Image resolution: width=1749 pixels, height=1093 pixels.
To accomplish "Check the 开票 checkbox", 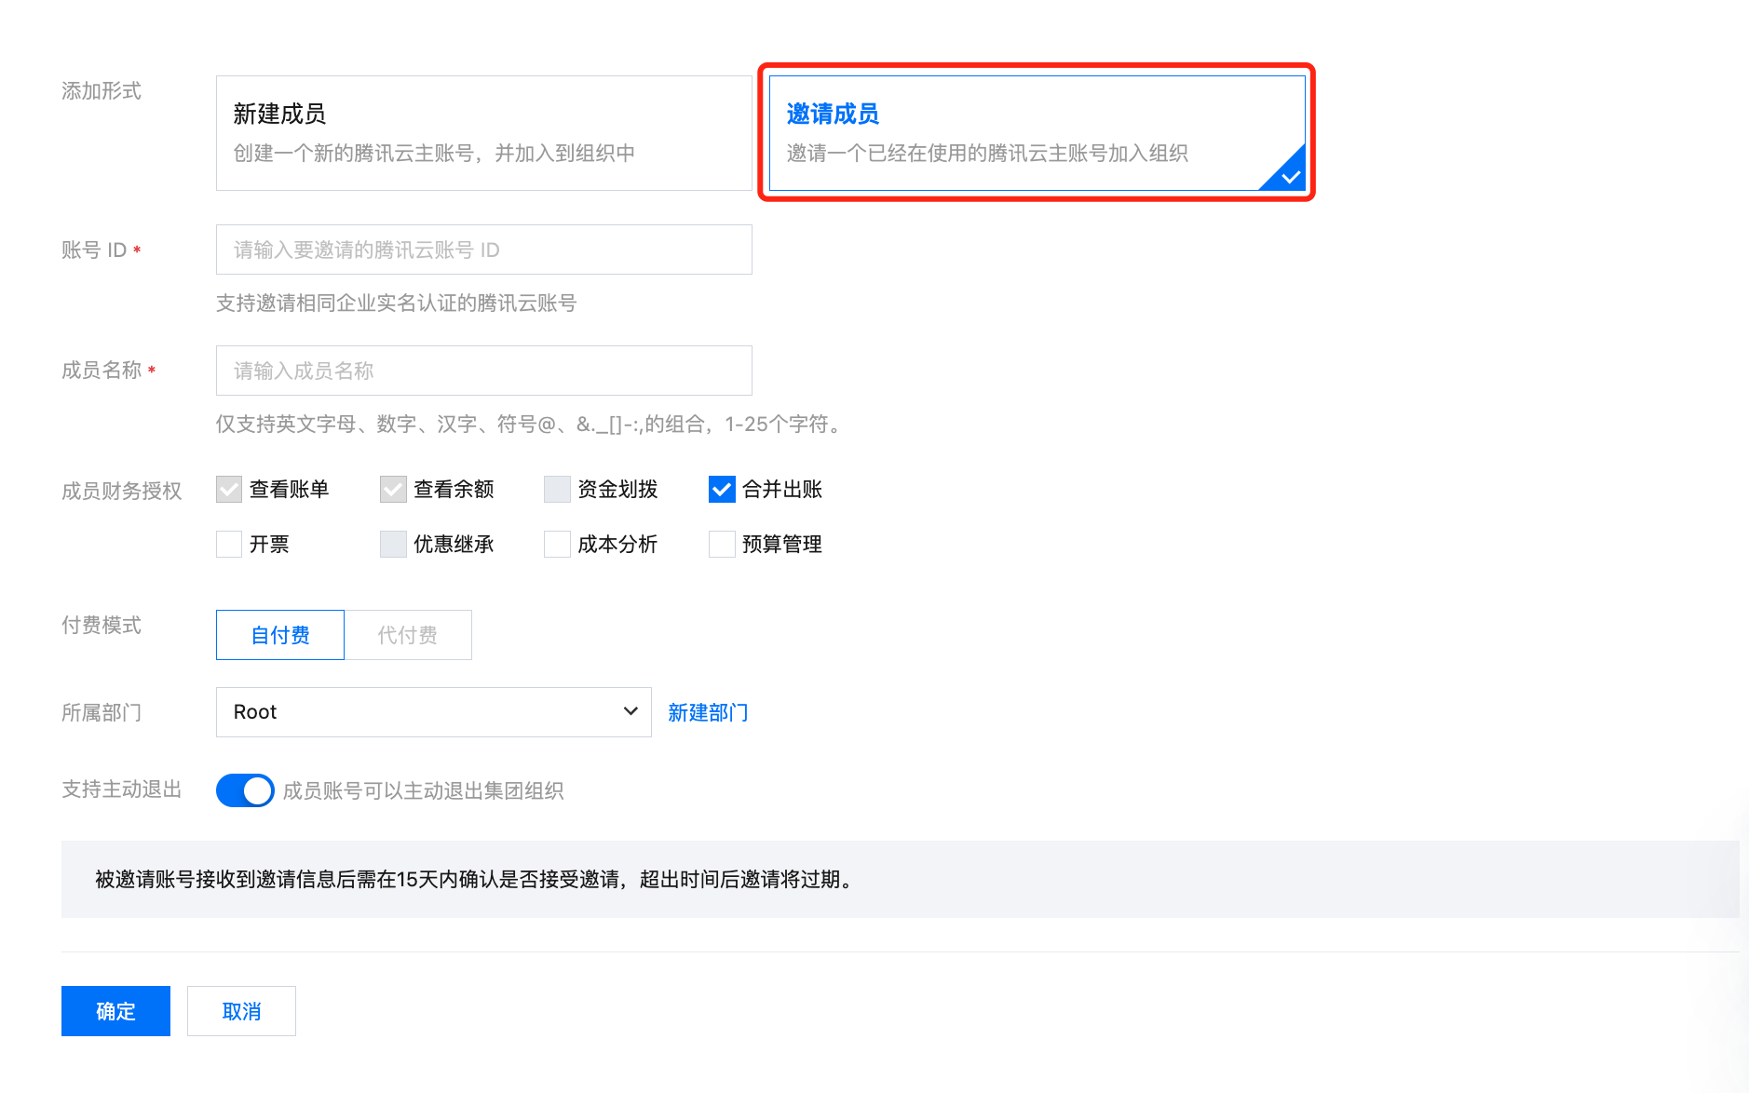I will coord(229,544).
